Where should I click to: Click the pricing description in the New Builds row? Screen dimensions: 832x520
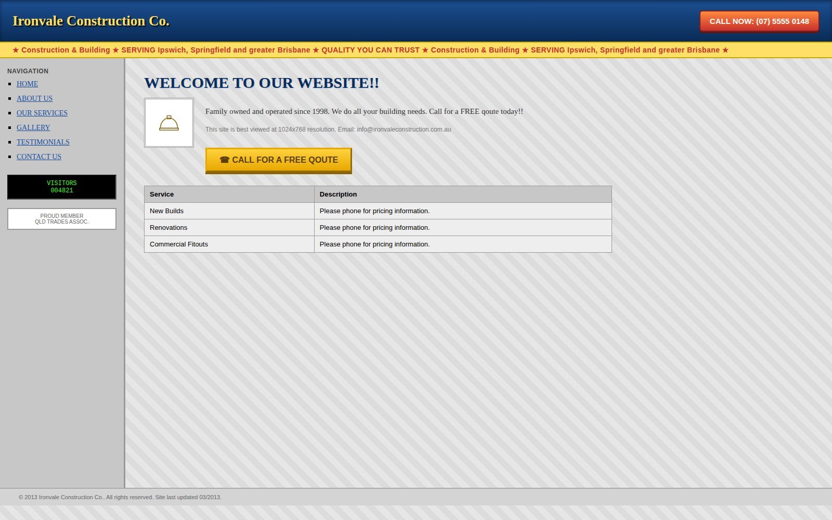[463, 211]
